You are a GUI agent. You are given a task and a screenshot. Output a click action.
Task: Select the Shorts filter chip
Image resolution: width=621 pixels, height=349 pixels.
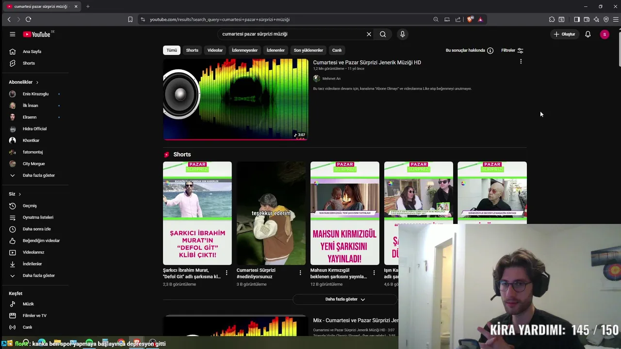point(192,50)
